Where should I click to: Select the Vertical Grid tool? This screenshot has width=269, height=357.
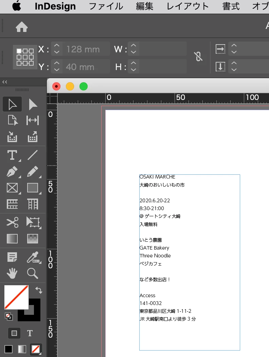click(33, 204)
